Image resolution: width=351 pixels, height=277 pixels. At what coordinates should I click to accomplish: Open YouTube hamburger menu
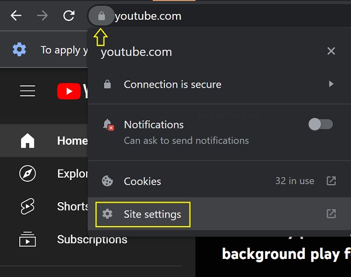[x=27, y=91]
